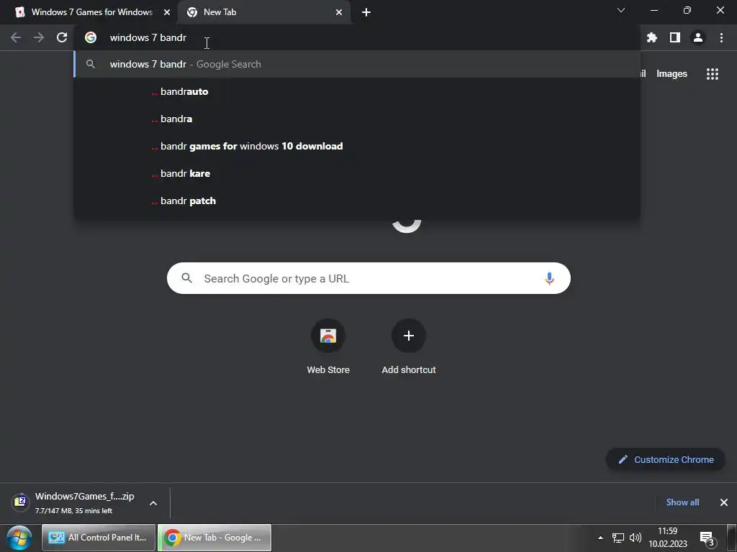Go back with the browser back arrow
Screen dimensions: 737x552
[x=16, y=37]
